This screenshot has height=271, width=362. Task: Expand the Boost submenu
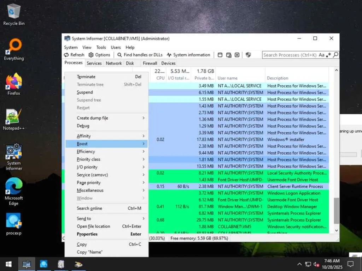click(106, 144)
